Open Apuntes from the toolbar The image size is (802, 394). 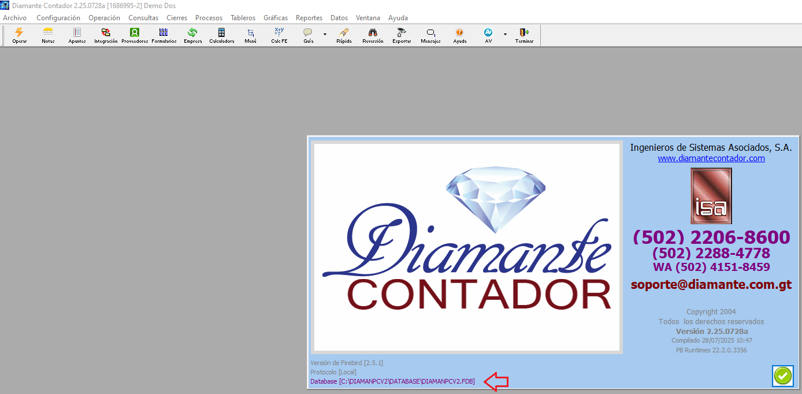tap(77, 35)
